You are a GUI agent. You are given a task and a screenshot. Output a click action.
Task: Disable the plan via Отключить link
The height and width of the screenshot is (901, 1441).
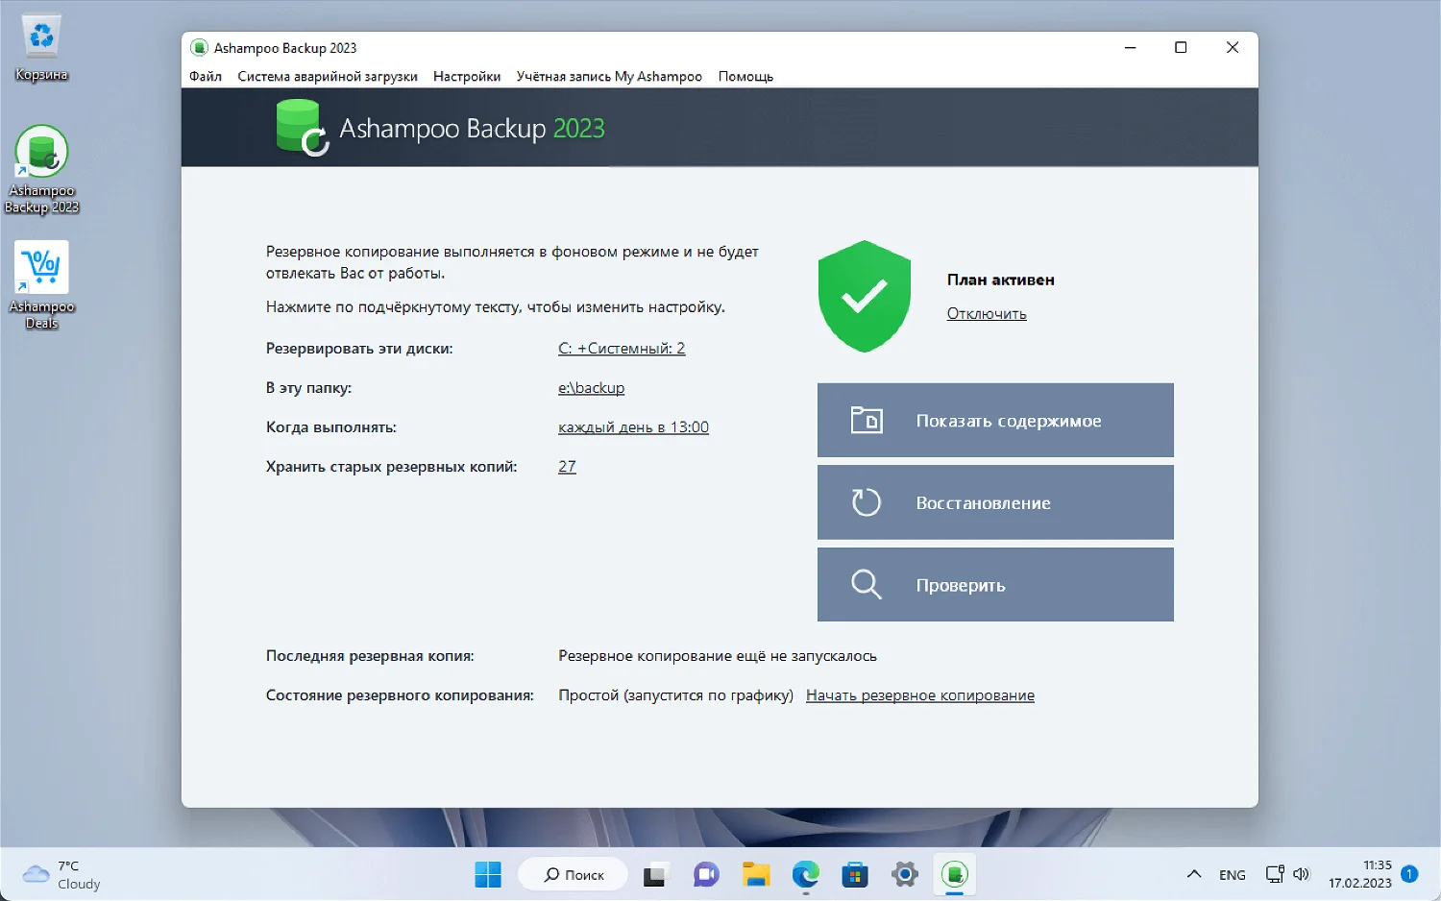coord(987,313)
